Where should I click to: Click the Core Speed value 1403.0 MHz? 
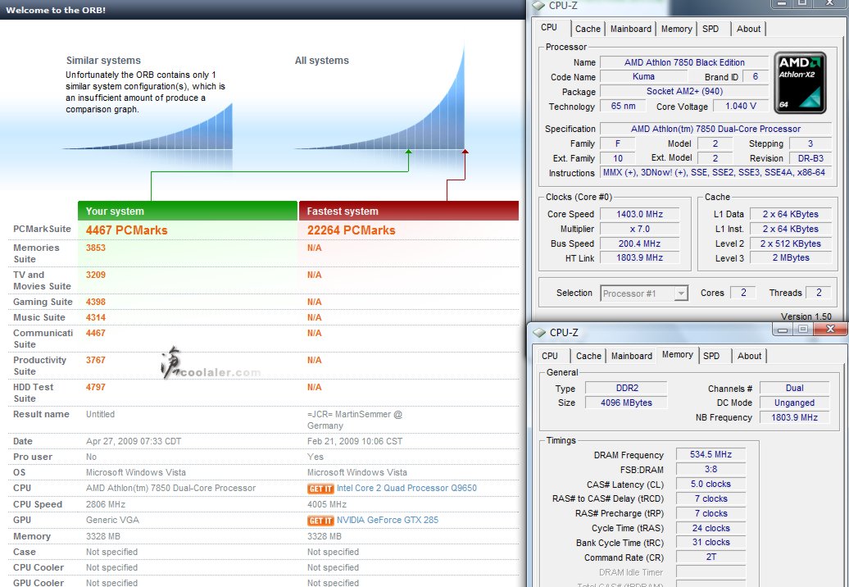pyautogui.click(x=639, y=215)
